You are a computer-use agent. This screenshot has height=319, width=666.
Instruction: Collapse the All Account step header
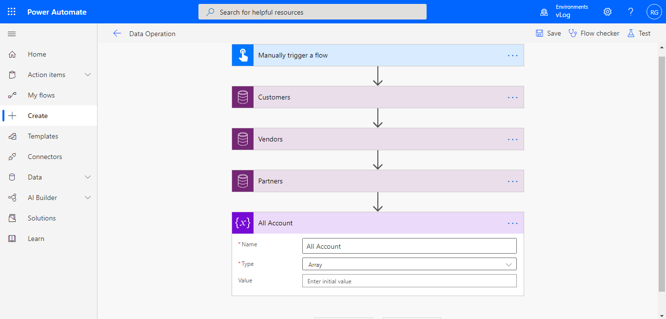pyautogui.click(x=378, y=223)
